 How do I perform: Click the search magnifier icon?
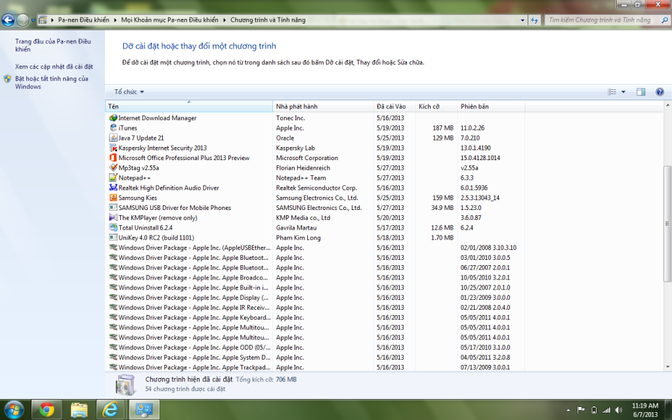coord(665,20)
